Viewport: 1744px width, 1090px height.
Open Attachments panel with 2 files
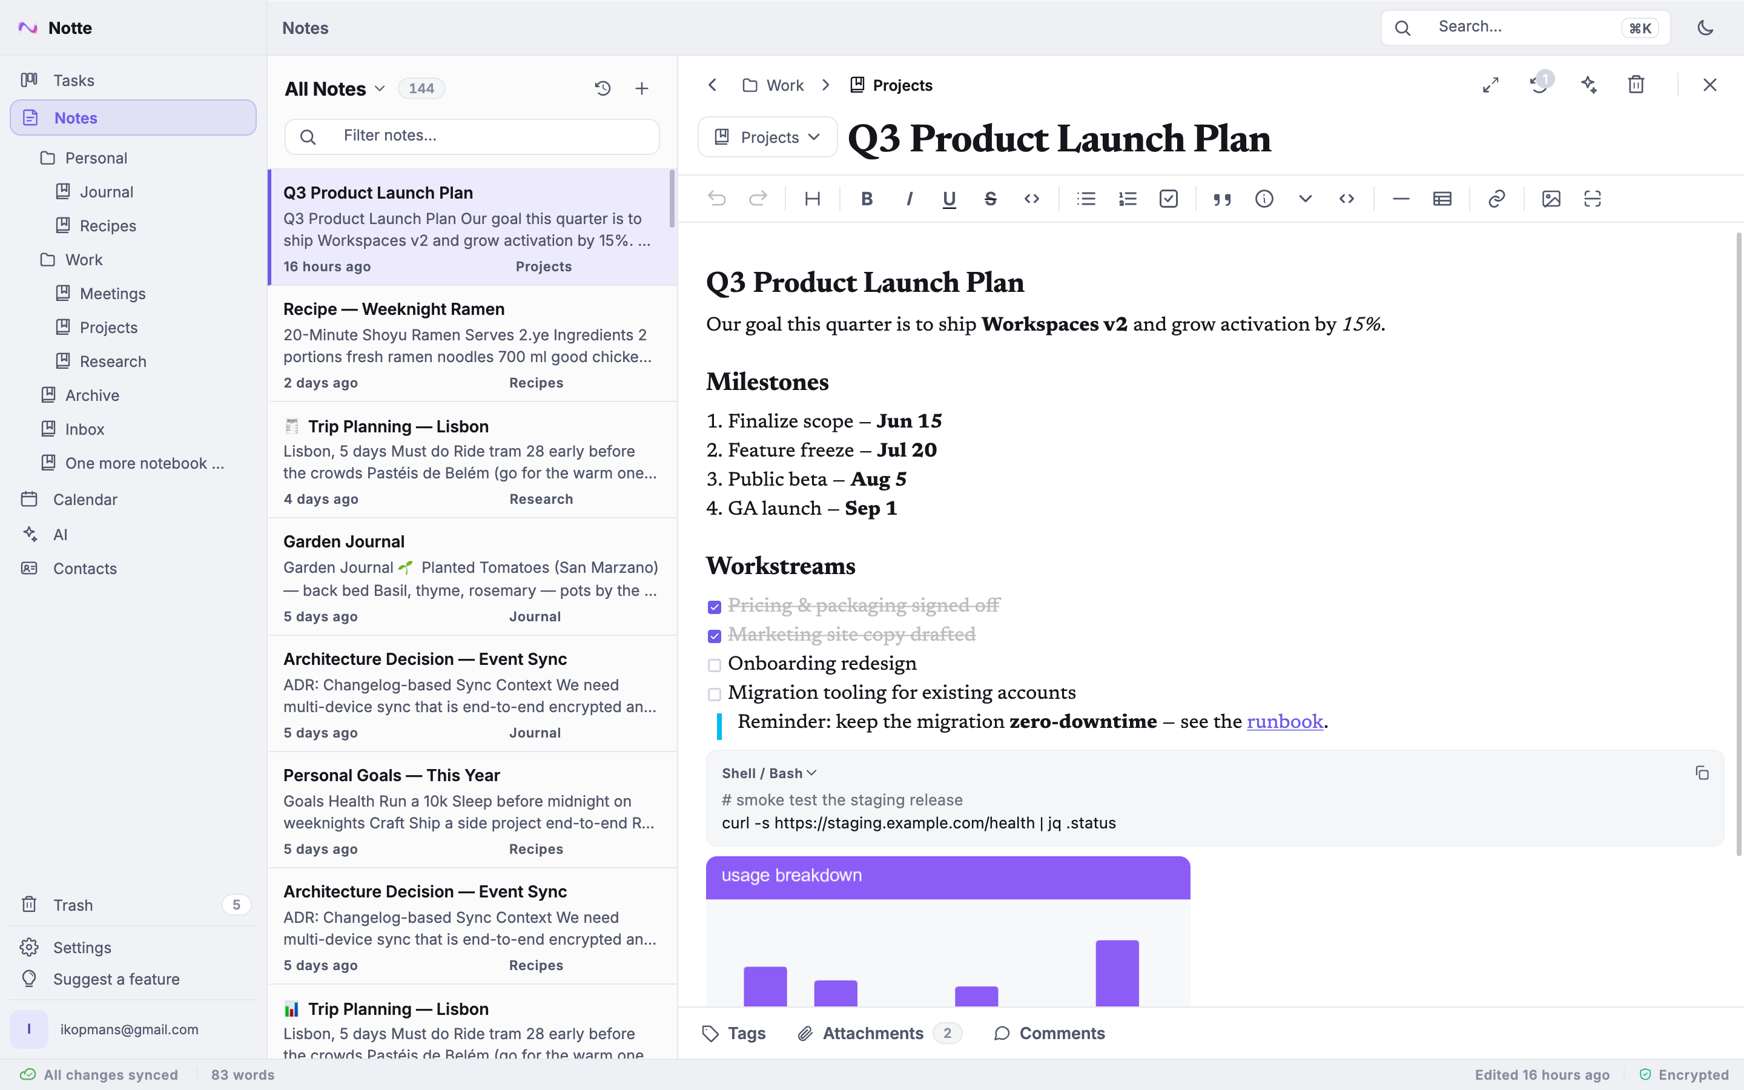pos(879,1033)
